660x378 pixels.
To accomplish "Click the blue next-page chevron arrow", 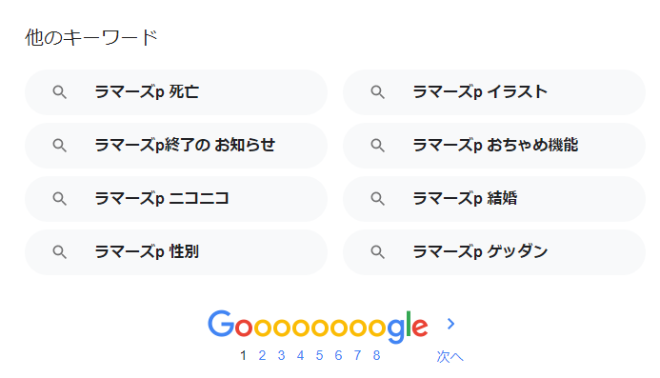I will tap(450, 324).
